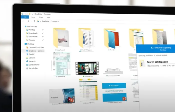Click download progress bar in OneDrive popup

click(161, 64)
